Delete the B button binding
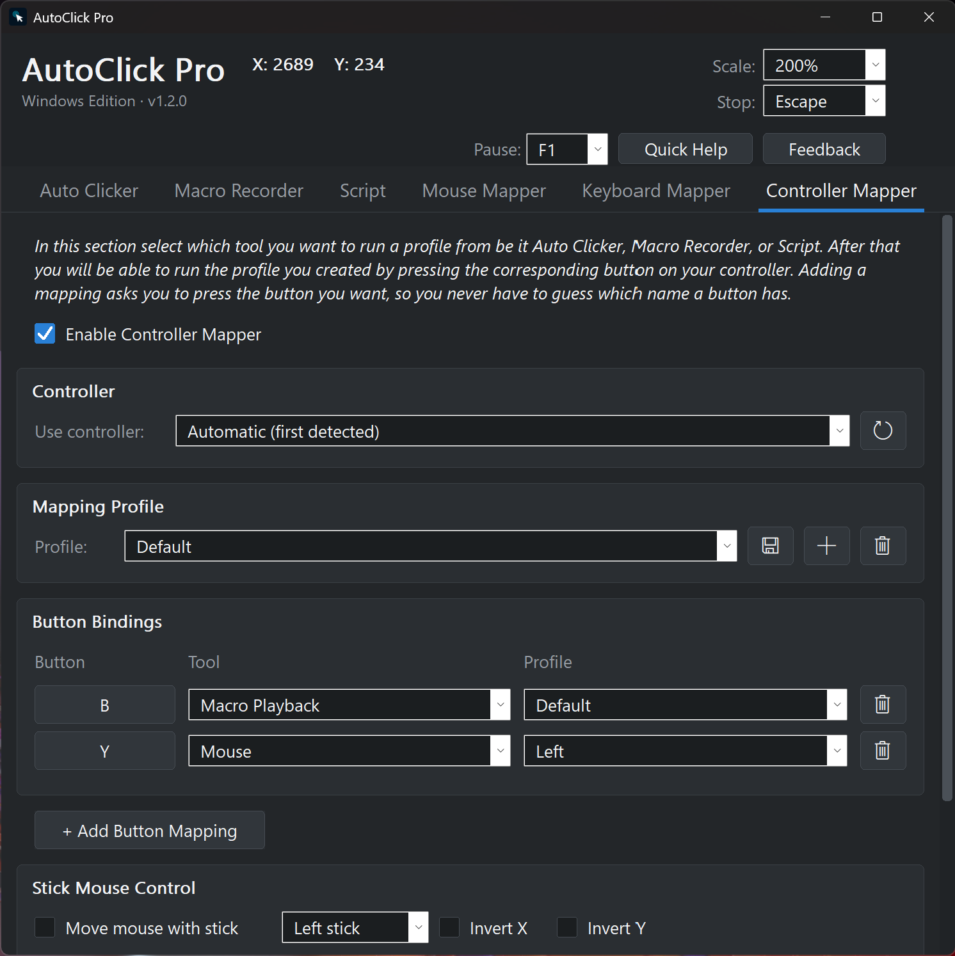The width and height of the screenshot is (955, 956). point(883,705)
